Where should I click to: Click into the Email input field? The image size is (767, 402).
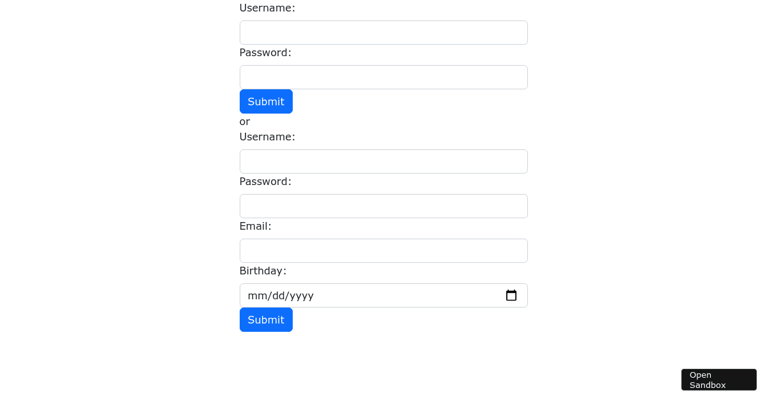click(x=383, y=251)
